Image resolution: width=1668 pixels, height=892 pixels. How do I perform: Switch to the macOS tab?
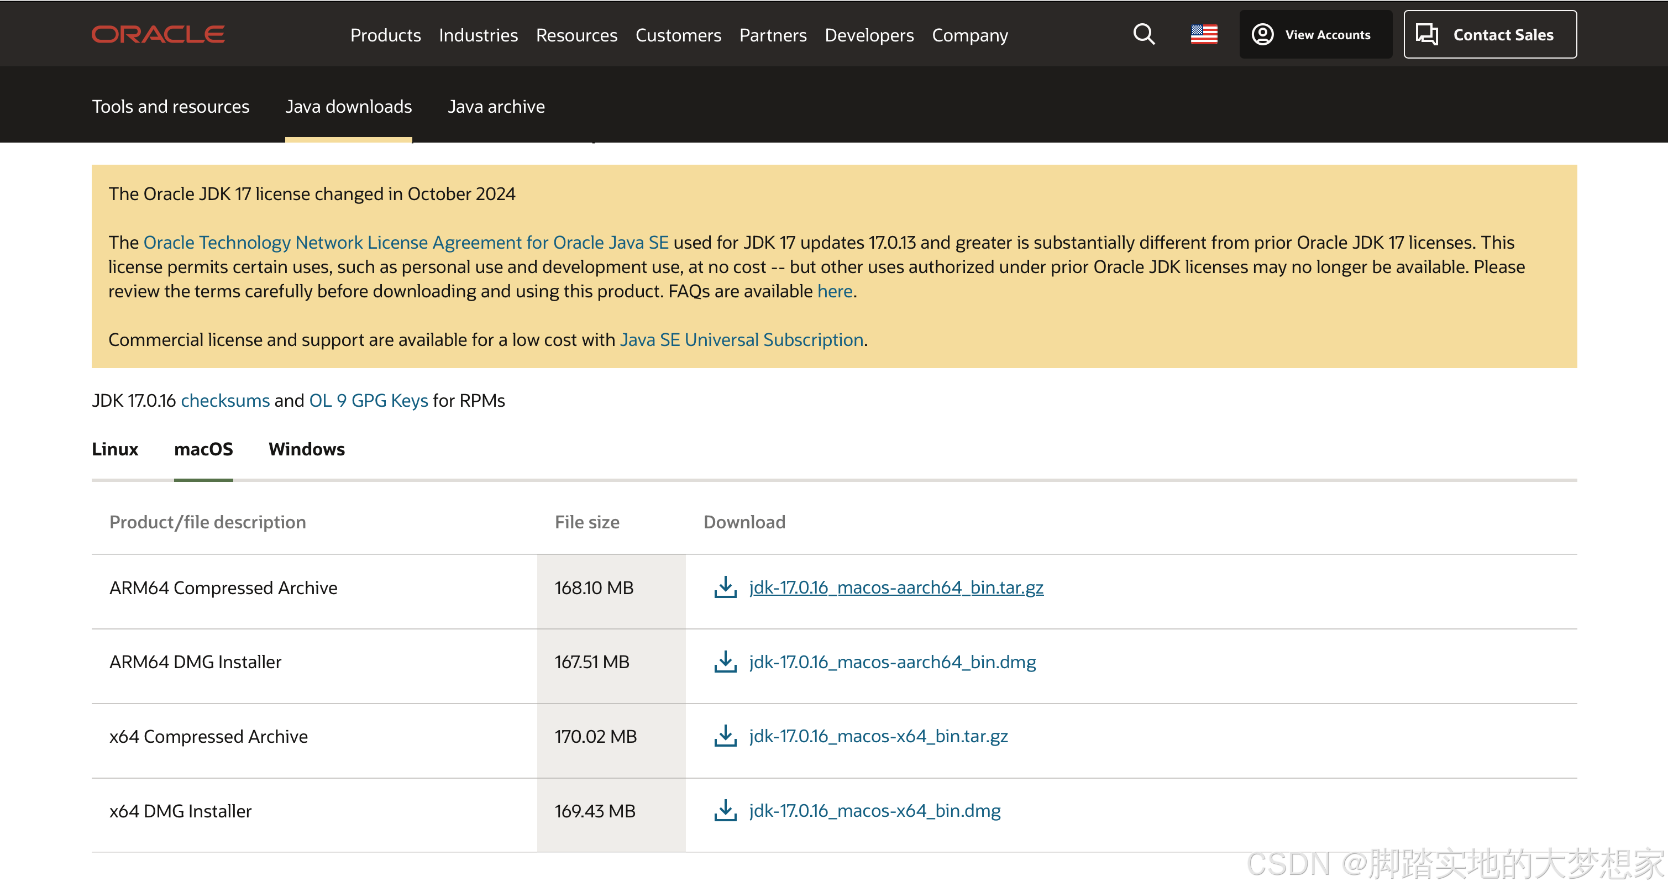[203, 449]
